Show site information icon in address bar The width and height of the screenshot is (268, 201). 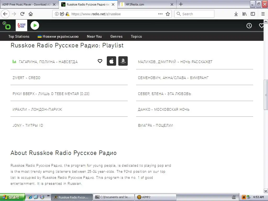click(x=57, y=14)
